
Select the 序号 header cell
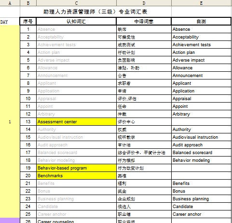[28, 21]
